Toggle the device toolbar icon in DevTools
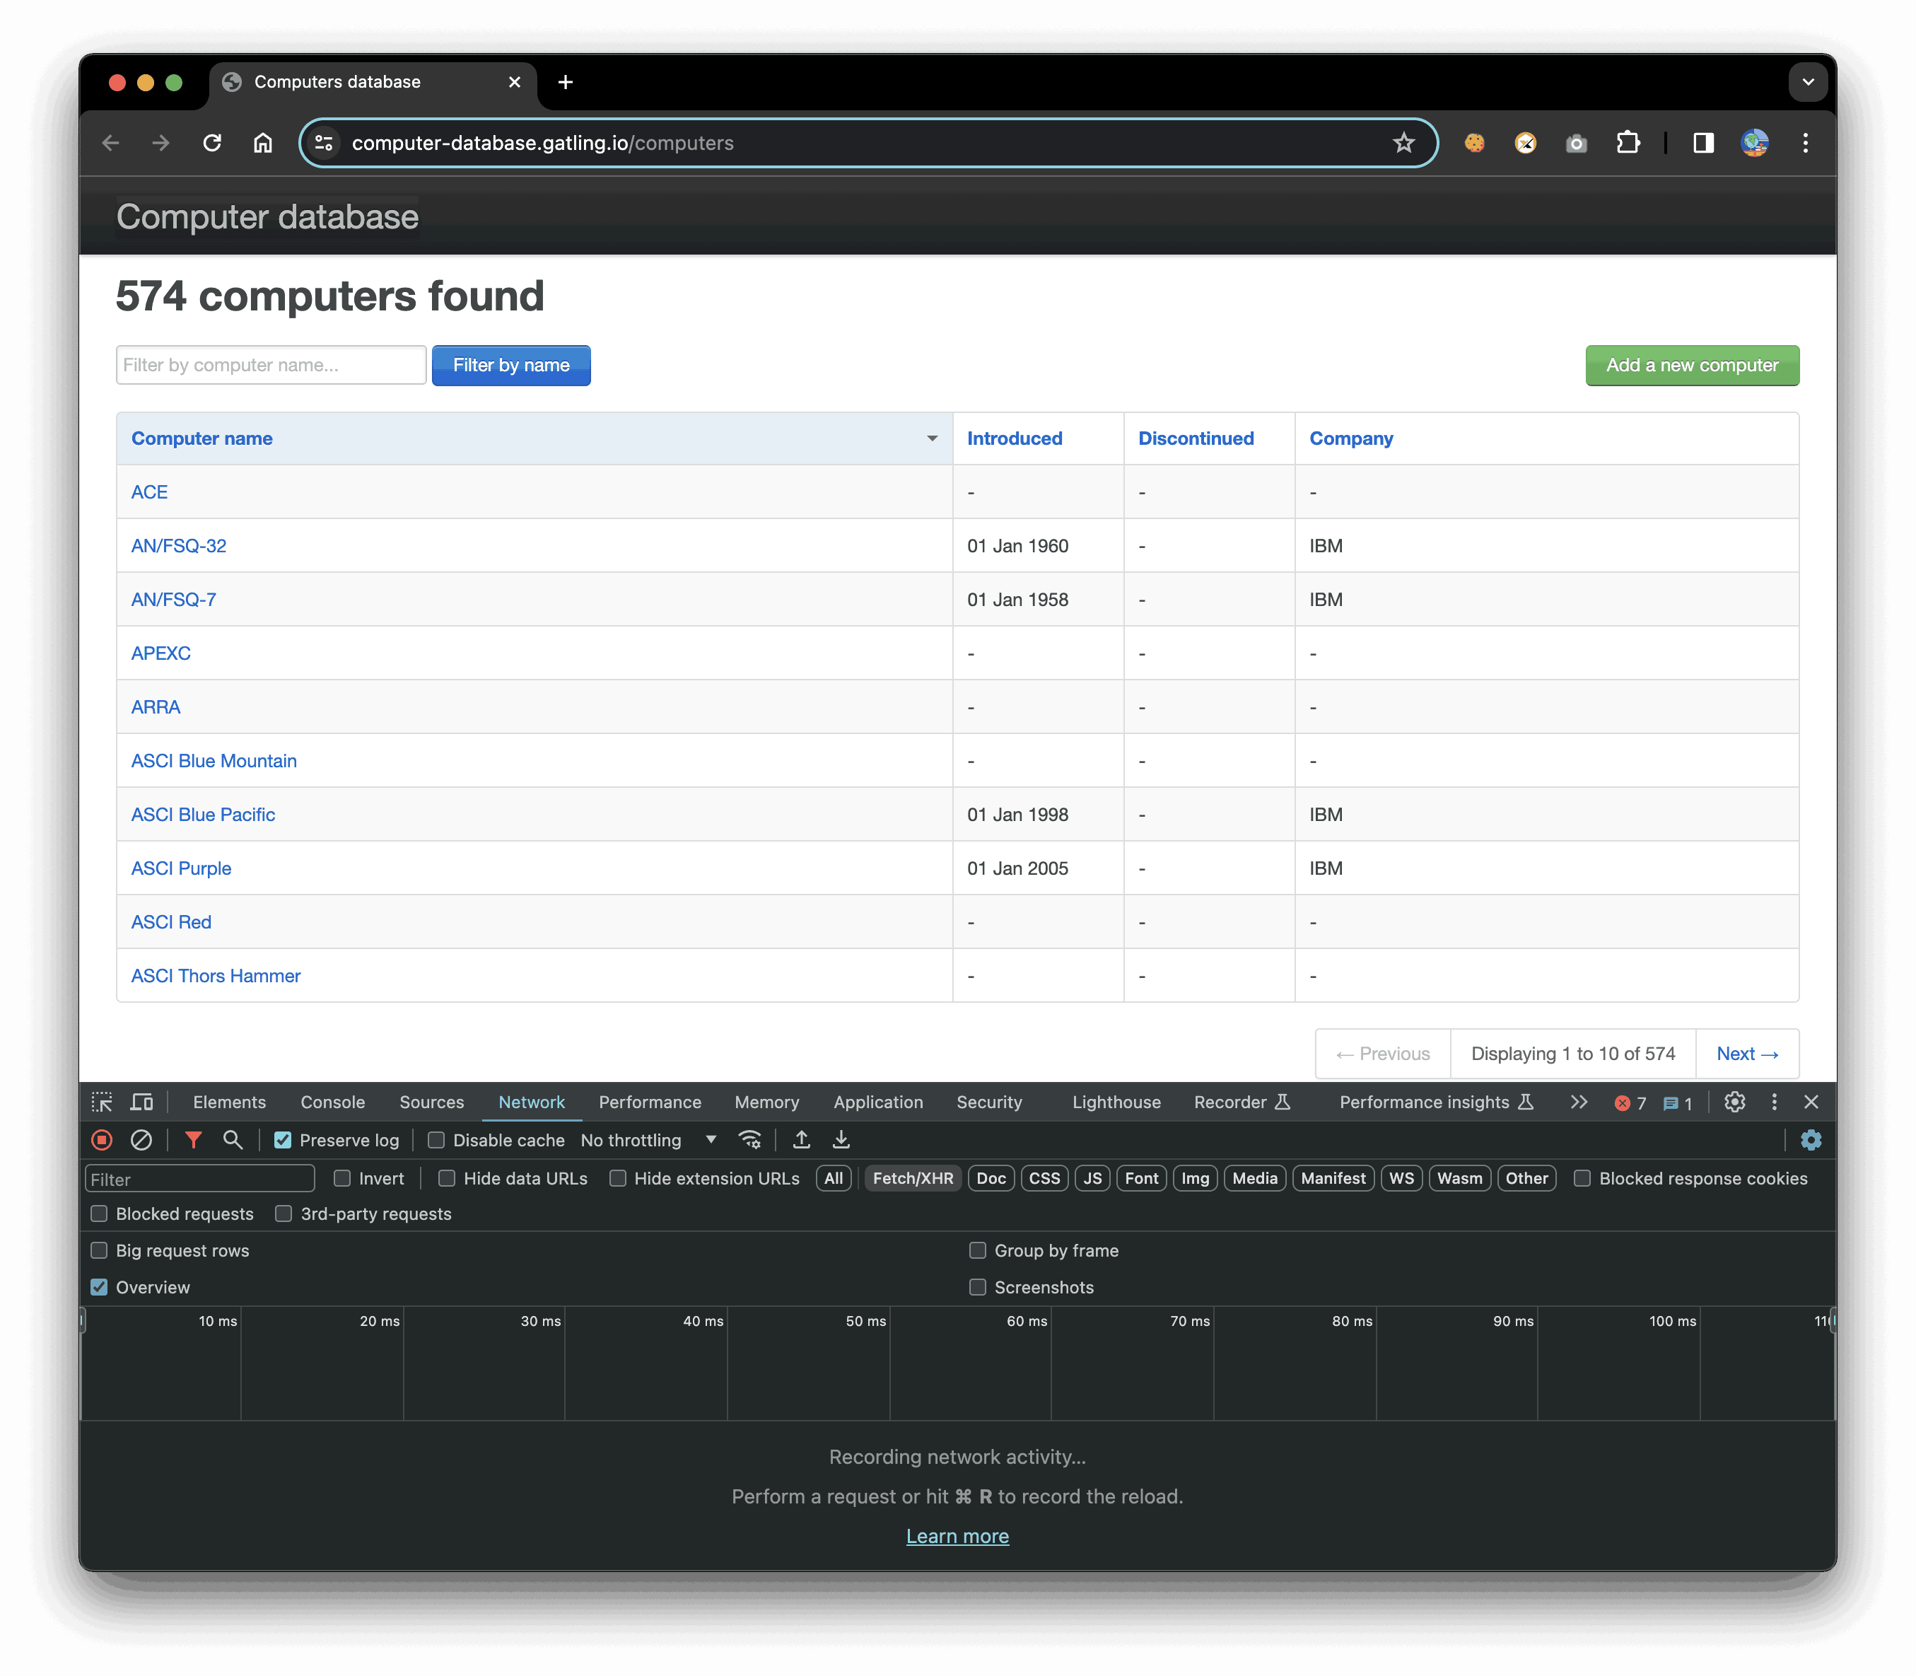This screenshot has width=1916, height=1676. [x=141, y=1102]
